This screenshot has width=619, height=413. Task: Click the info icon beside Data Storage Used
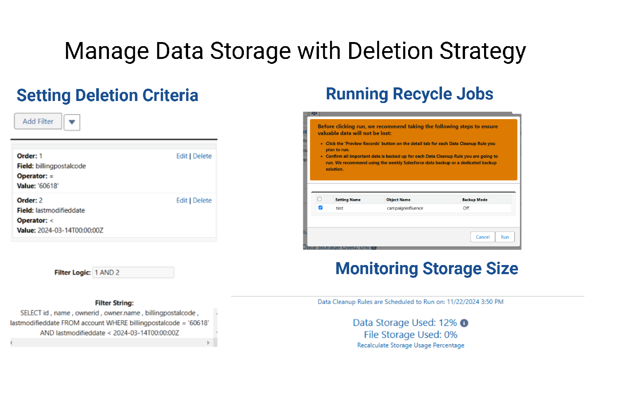click(x=464, y=323)
